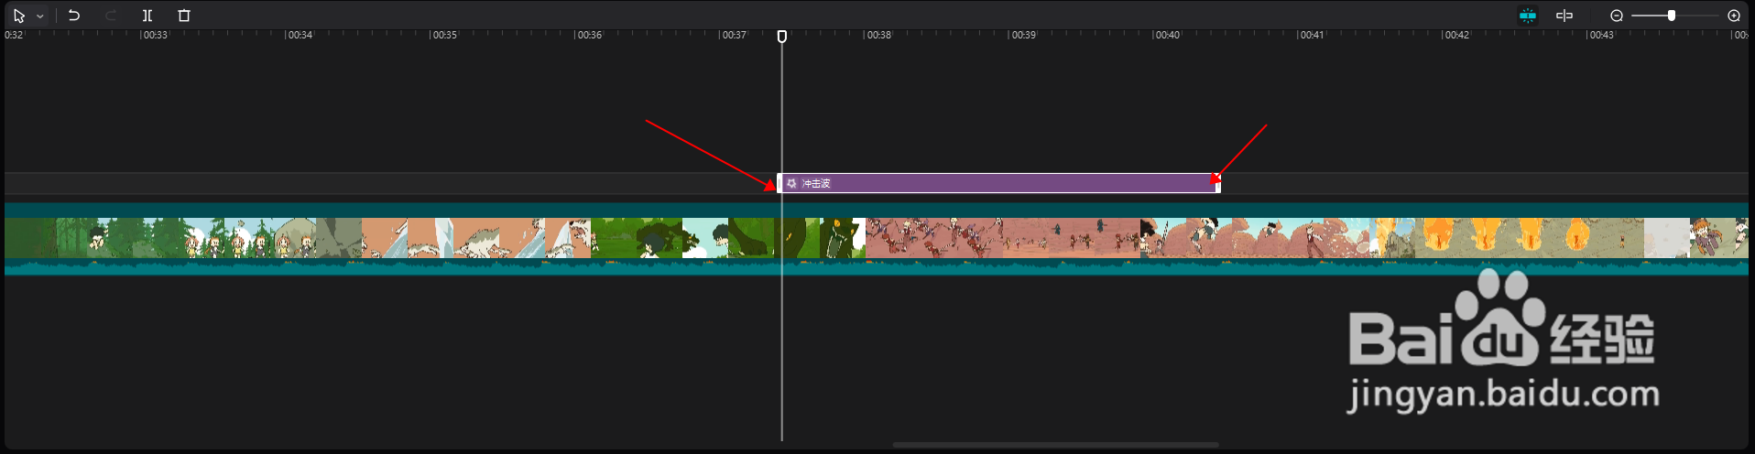Click the 00:38 mark on the ruler
This screenshot has height=454, width=1755.
[x=877, y=35]
